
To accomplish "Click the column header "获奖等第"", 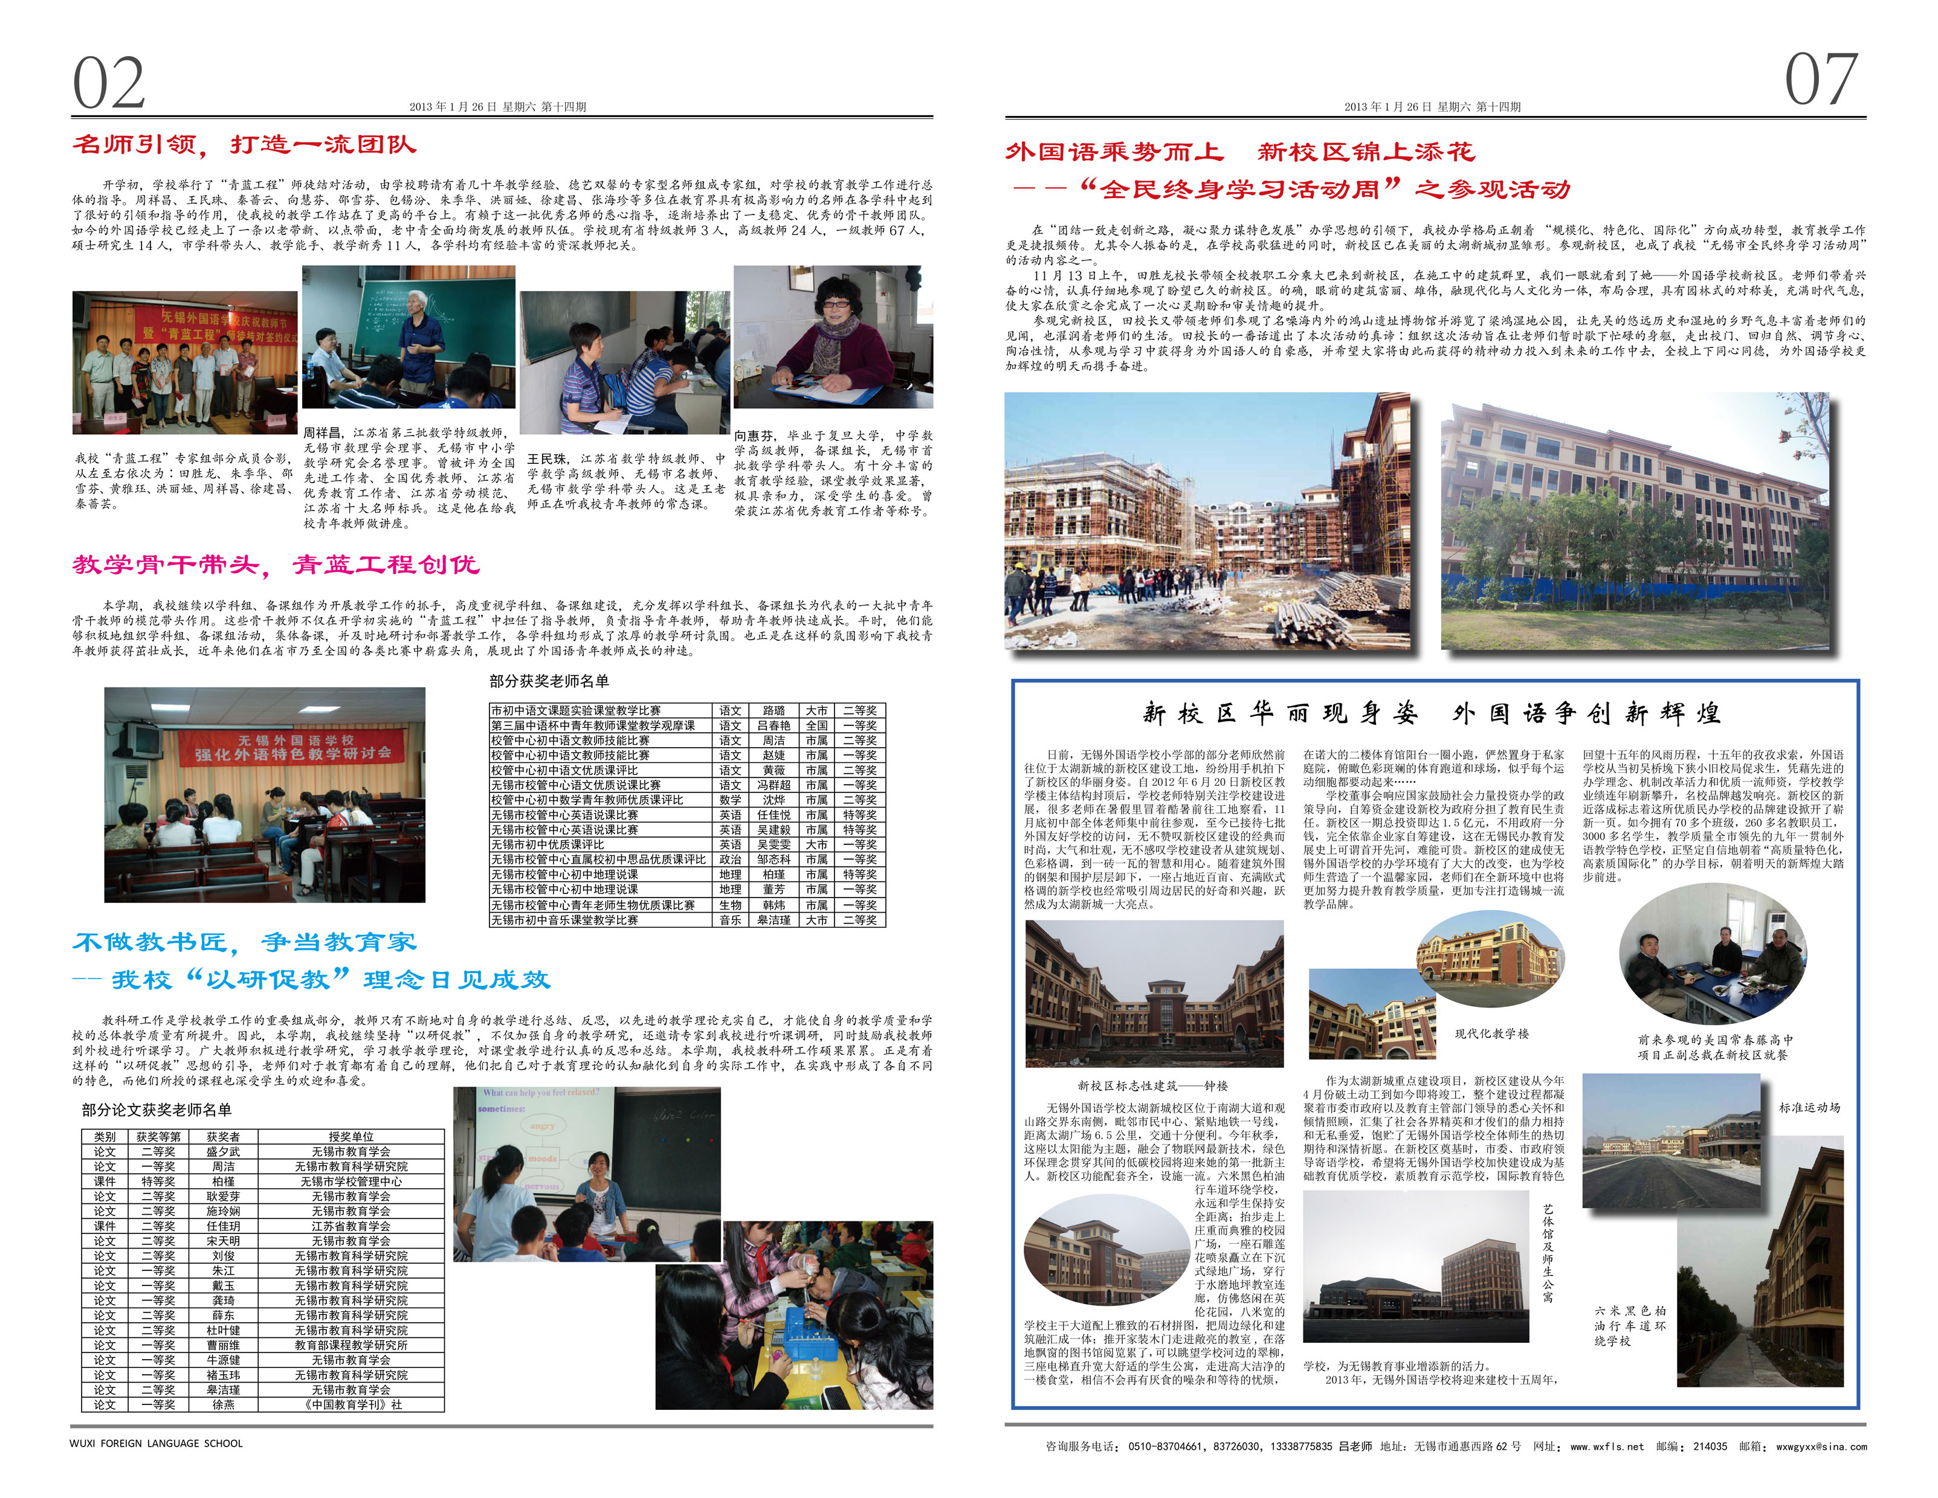I will [158, 1136].
